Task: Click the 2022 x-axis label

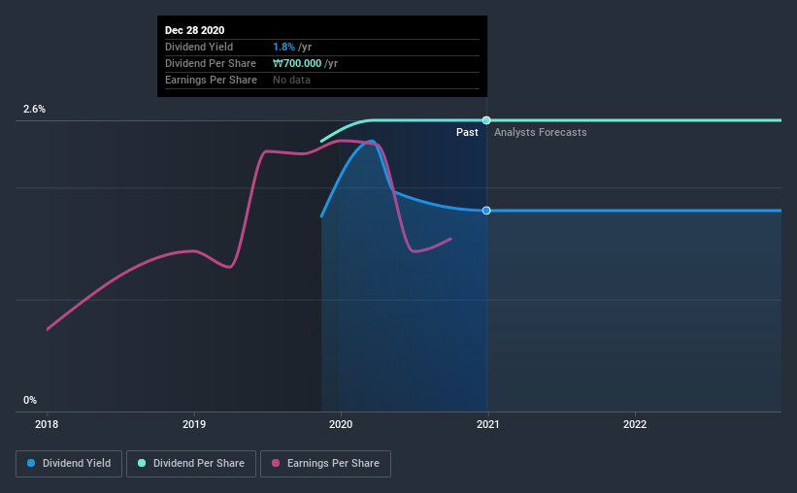Action: tap(635, 424)
